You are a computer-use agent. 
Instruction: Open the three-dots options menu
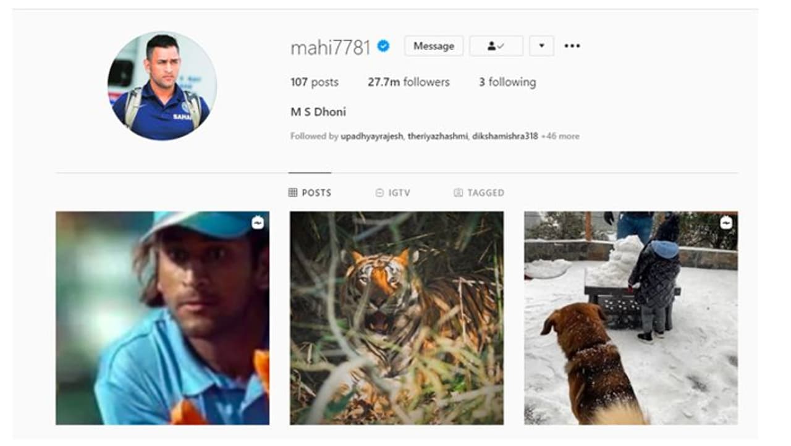tap(572, 46)
